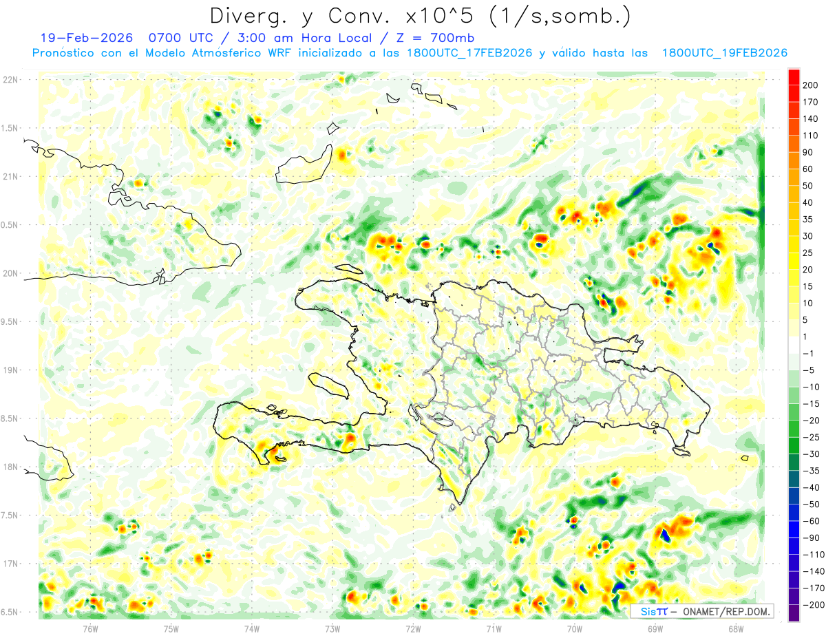The height and width of the screenshot is (638, 826).
Task: Click the '70W' longitude label
Action: pyautogui.click(x=575, y=628)
